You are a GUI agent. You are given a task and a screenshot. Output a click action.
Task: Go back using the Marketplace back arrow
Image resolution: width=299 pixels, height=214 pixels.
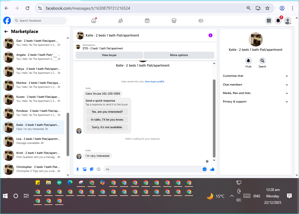tap(6, 32)
